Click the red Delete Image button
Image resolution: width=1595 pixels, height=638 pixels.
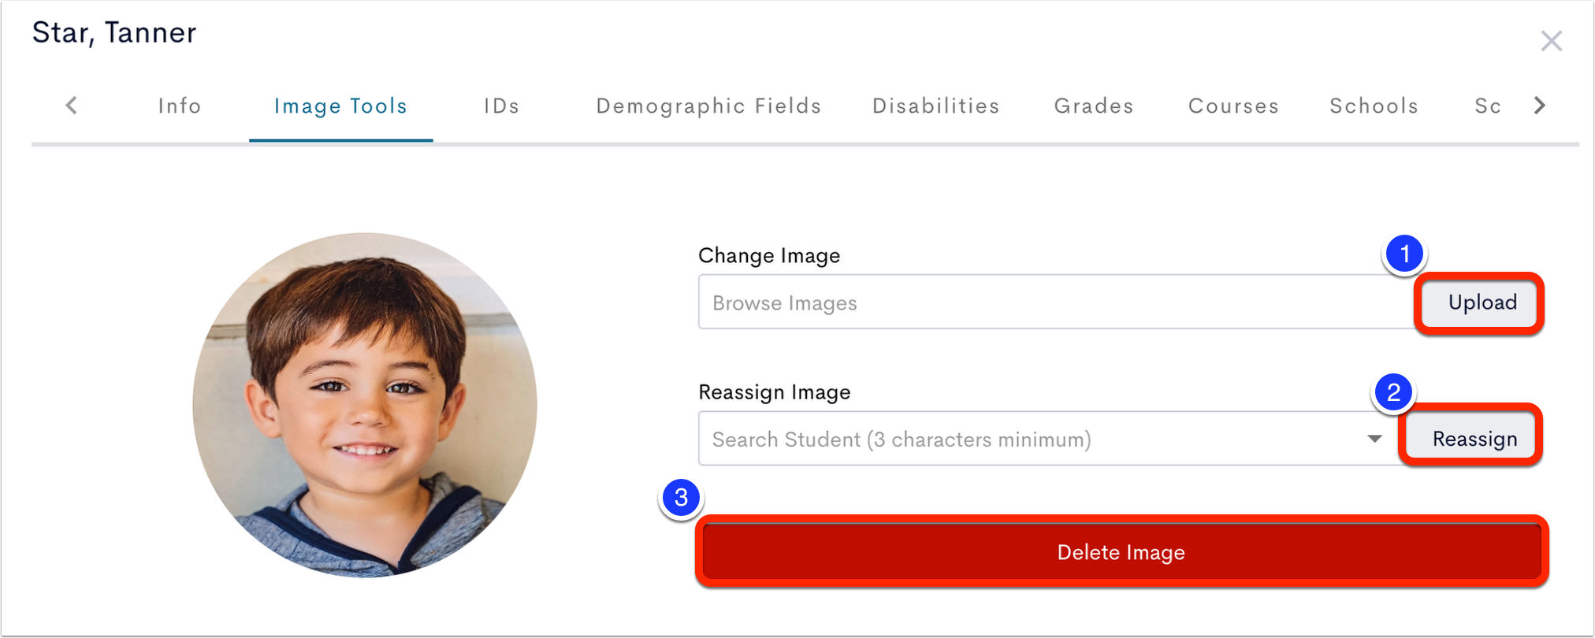(1121, 551)
